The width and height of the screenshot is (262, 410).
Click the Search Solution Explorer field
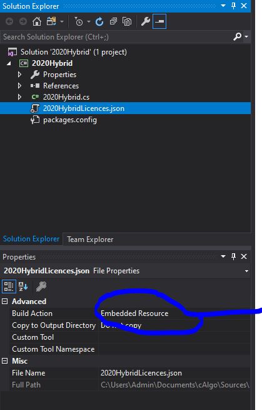click(x=116, y=37)
